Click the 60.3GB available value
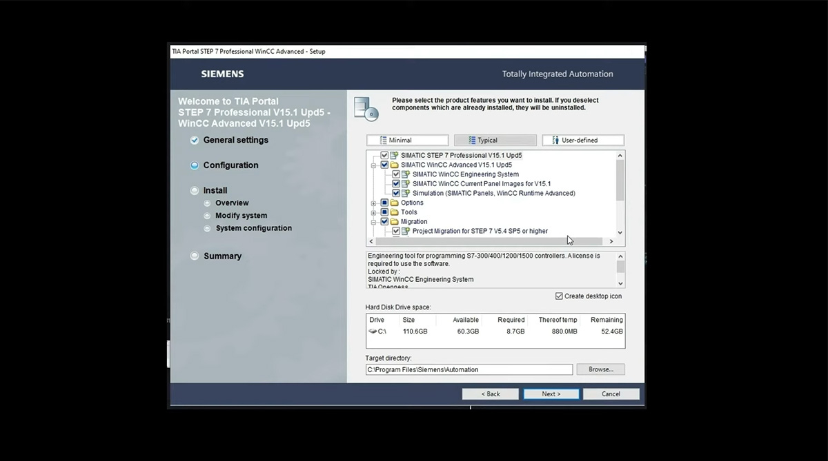 [x=468, y=331]
